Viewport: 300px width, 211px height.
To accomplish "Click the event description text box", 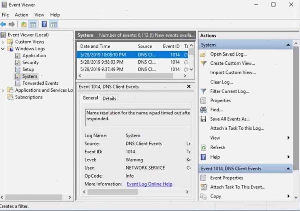I will pyautogui.click(x=138, y=117).
